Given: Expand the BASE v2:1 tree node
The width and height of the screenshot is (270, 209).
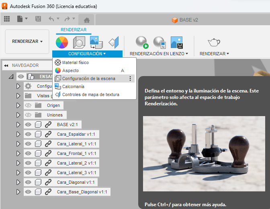Looking at the screenshot, I should (18, 125).
